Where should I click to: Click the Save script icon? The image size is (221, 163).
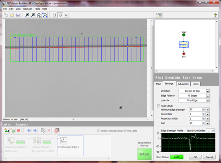coord(18,15)
